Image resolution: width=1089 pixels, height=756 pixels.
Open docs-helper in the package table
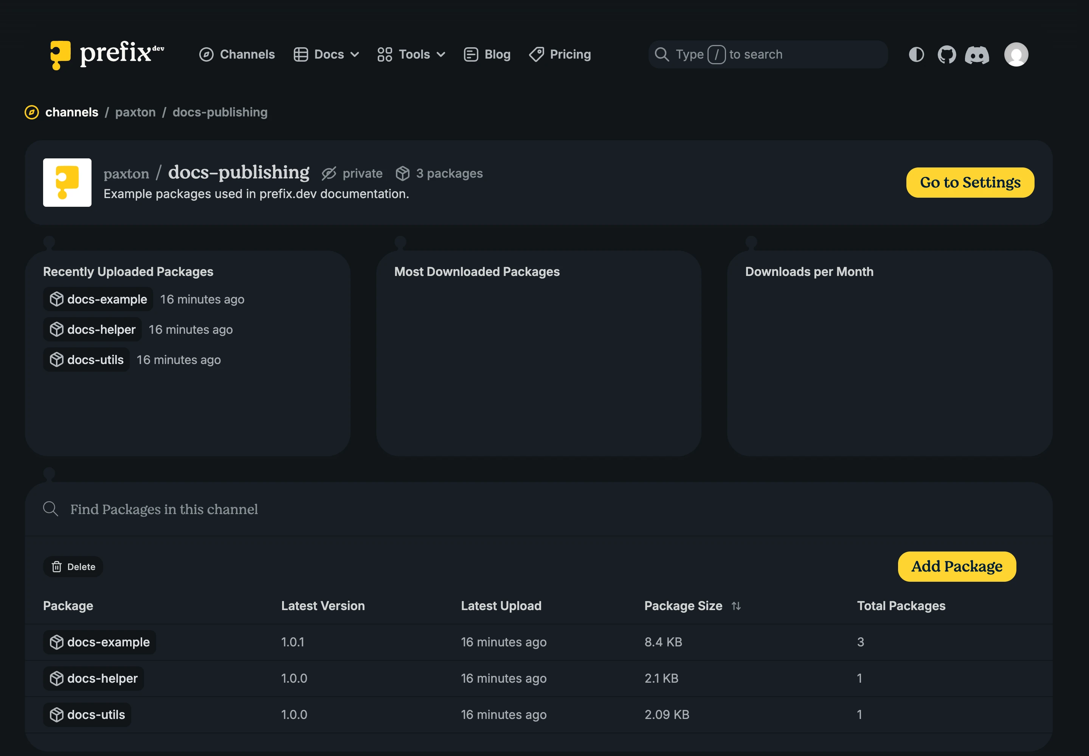click(x=93, y=679)
